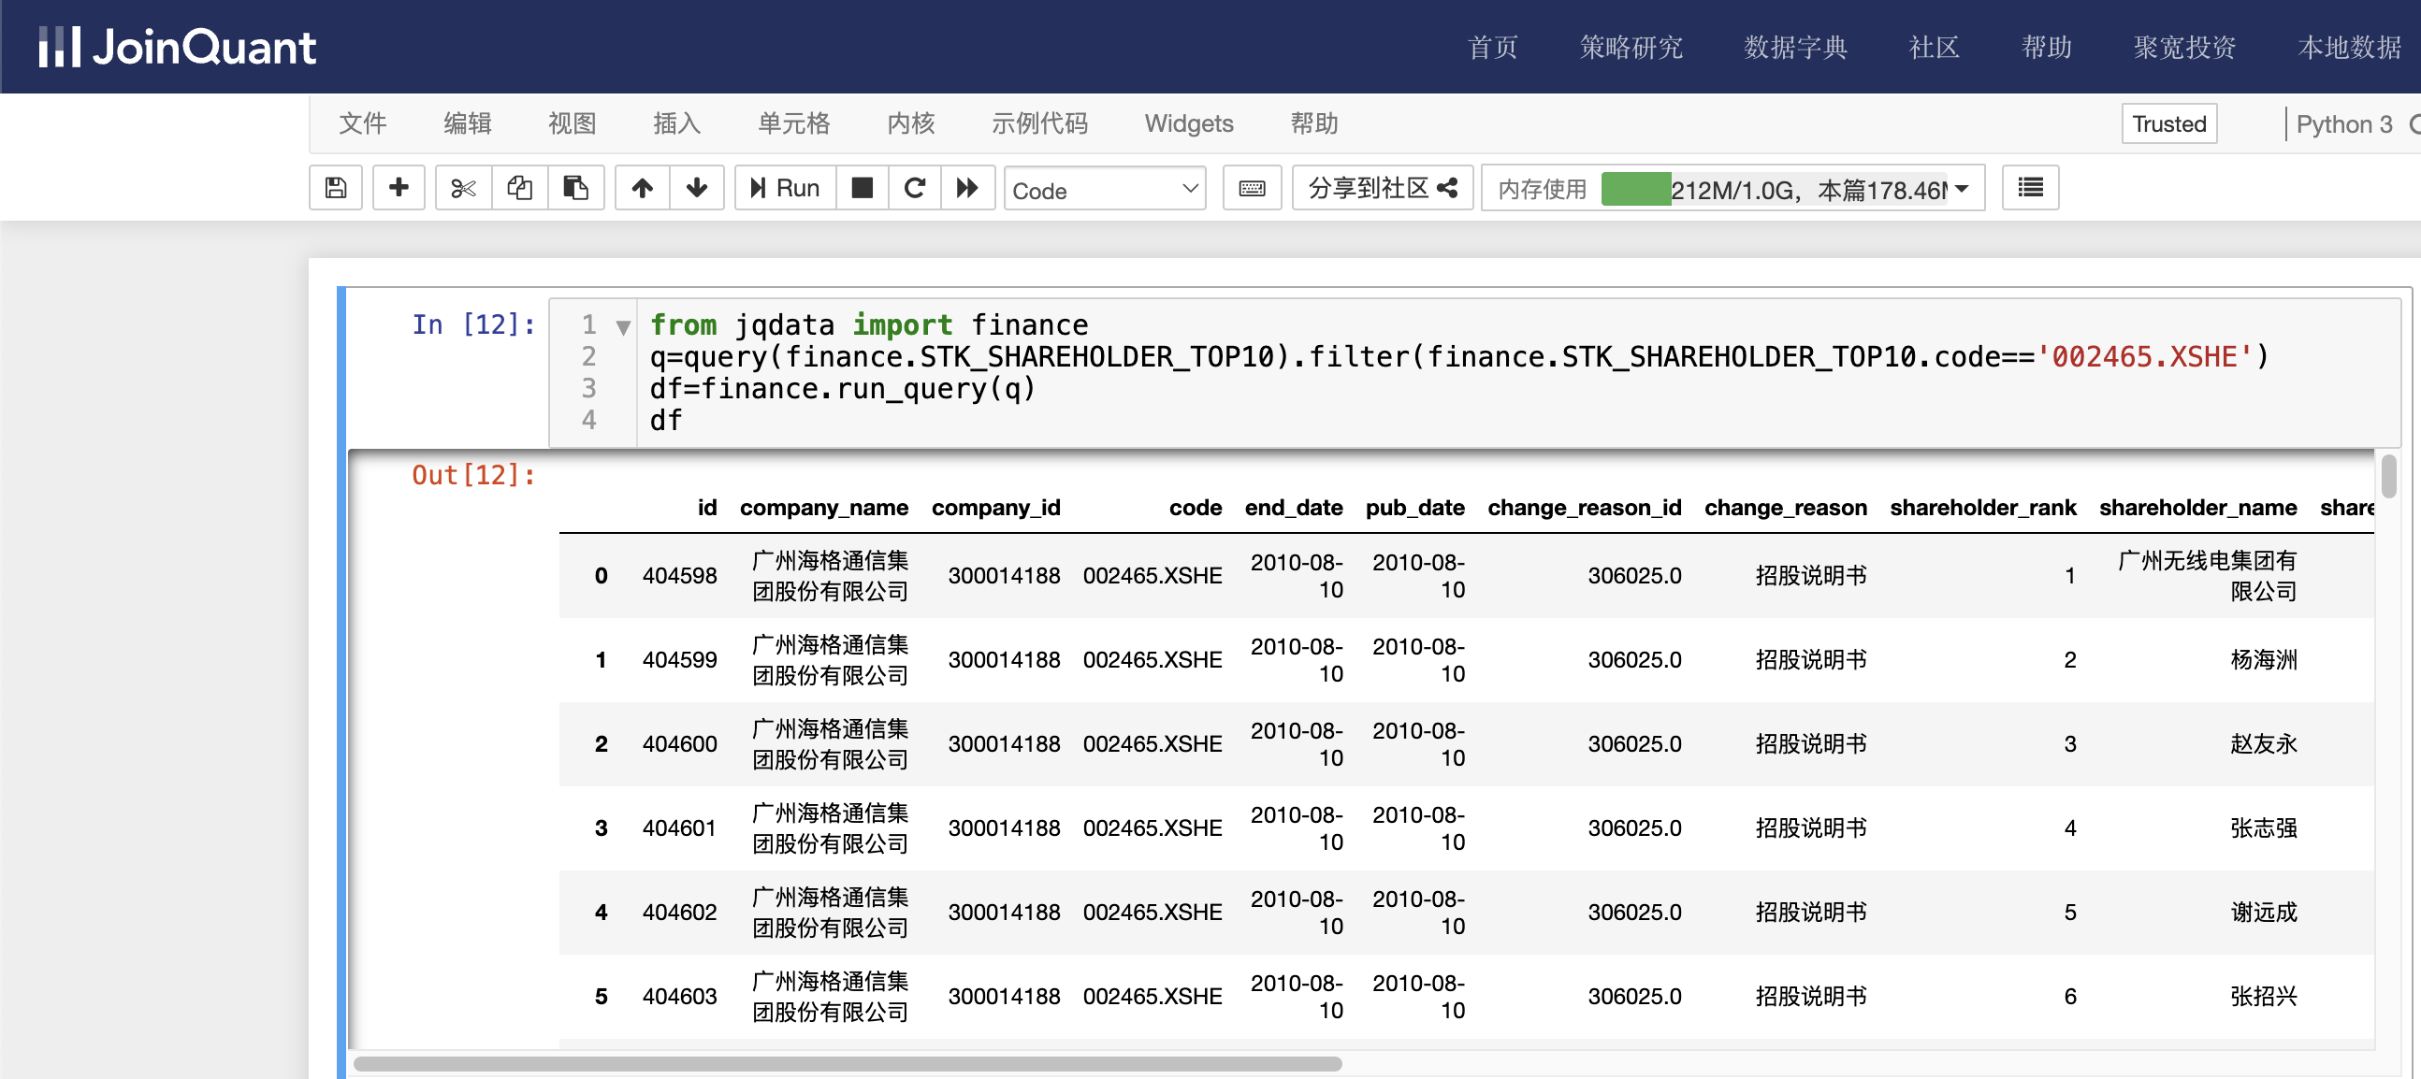
Task: Open the 示例代码 menu
Action: tap(1039, 124)
